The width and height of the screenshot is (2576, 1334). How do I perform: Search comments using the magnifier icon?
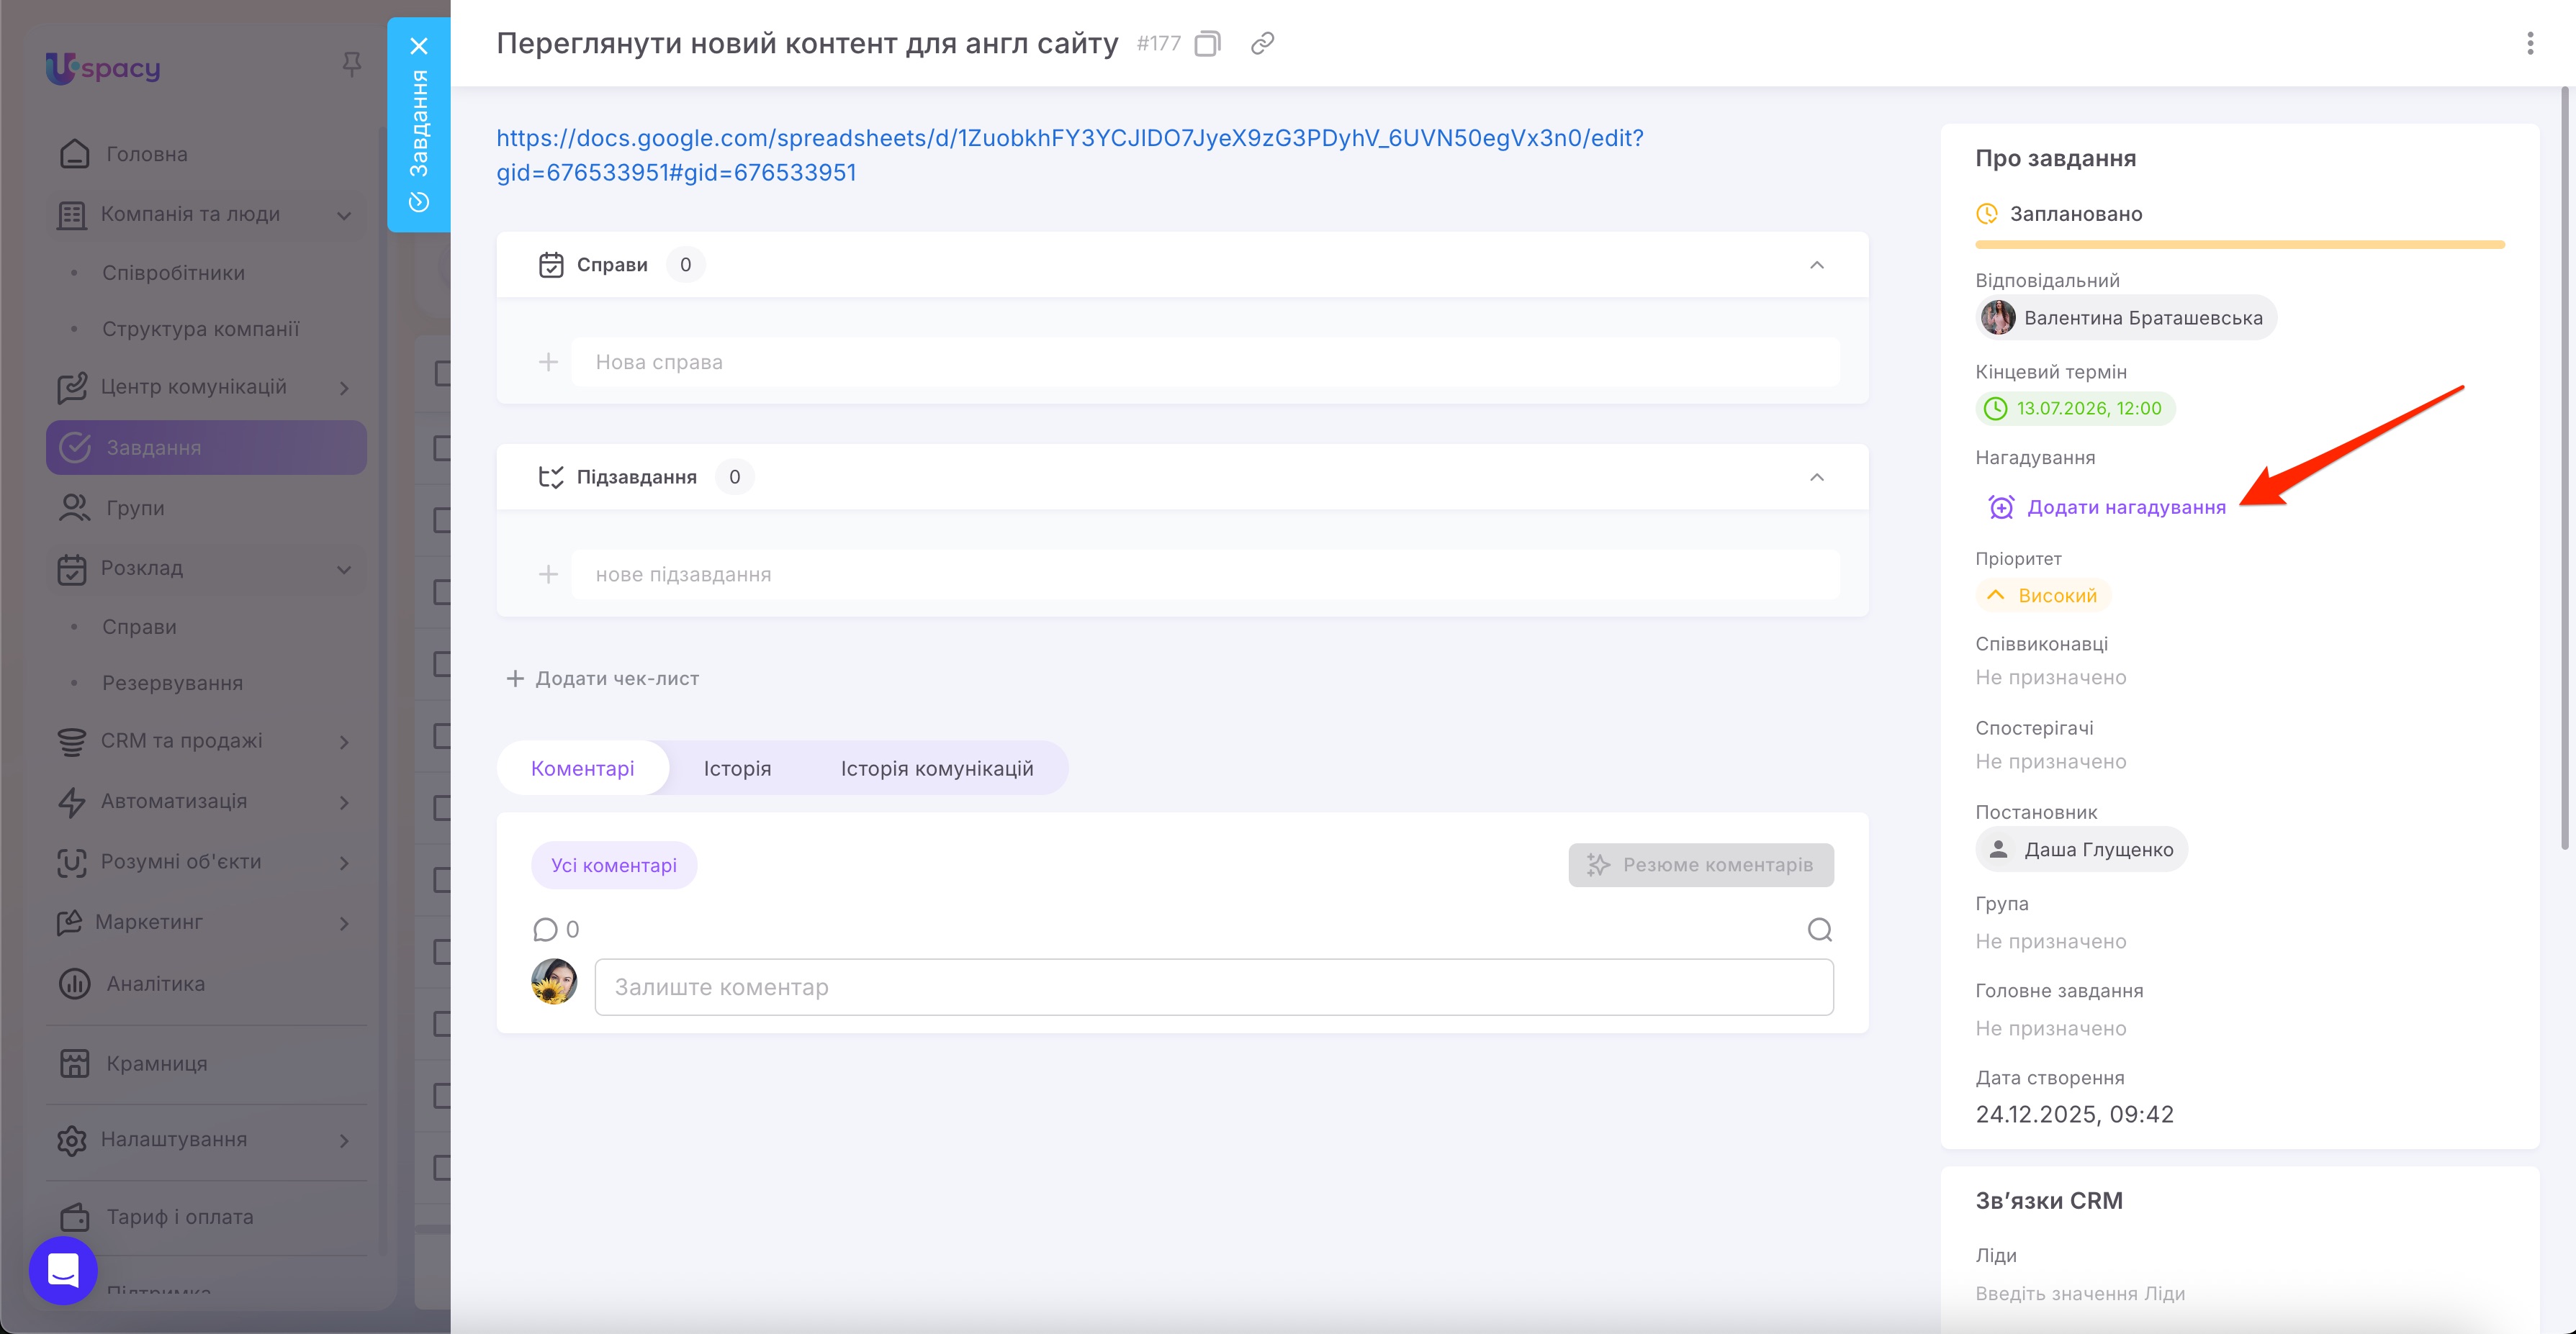[1819, 930]
